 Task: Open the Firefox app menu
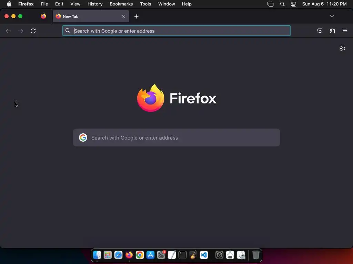tap(26, 4)
